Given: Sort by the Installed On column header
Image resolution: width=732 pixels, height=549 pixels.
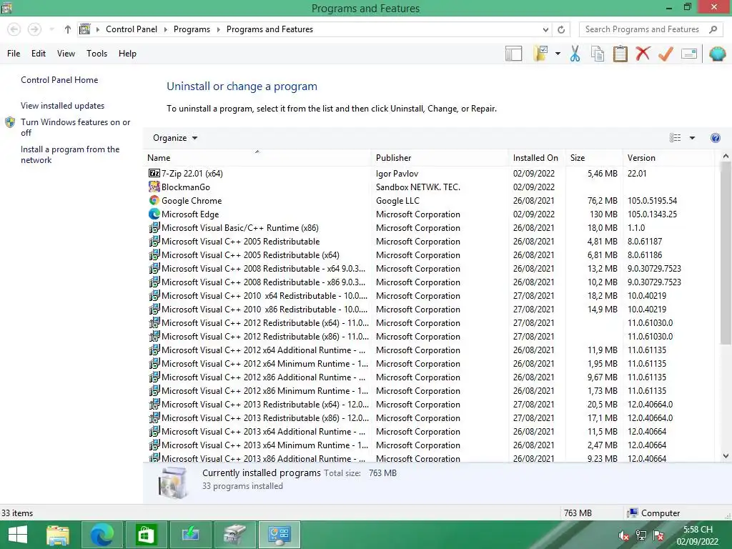Looking at the screenshot, I should tap(536, 158).
